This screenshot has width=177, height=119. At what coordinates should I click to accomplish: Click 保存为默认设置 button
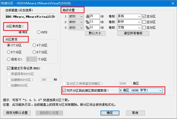pyautogui.click(x=17, y=113)
